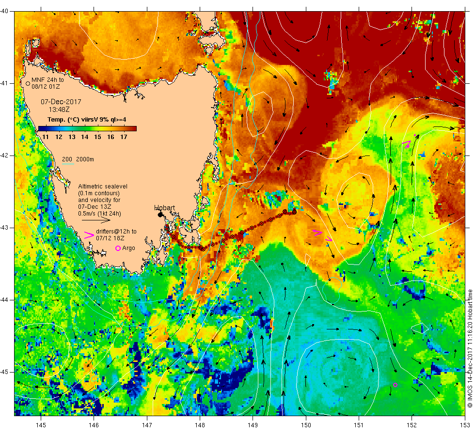475x436 pixels.
Task: Click the 153 longitude axis label
Action: [x=465, y=425]
